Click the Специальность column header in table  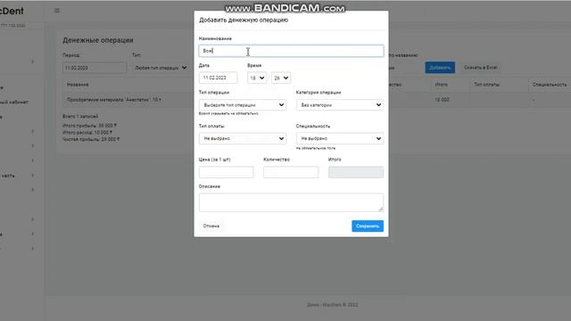point(550,85)
